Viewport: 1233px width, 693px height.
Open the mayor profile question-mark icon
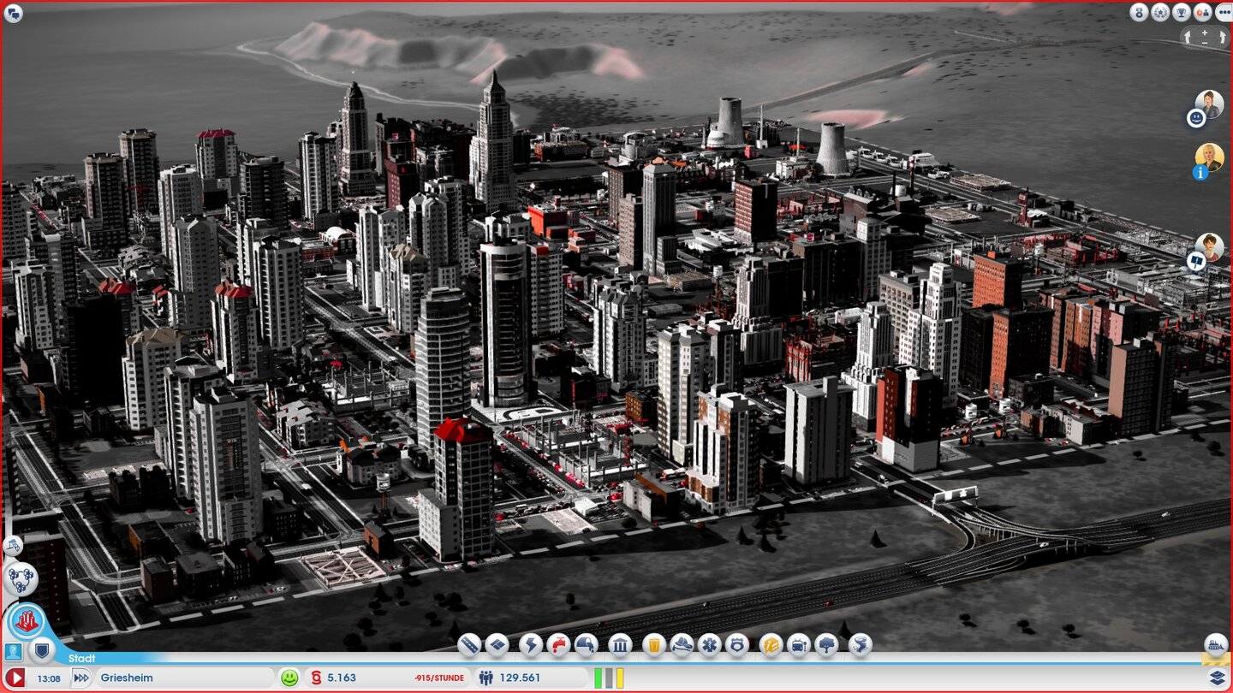[x=13, y=652]
